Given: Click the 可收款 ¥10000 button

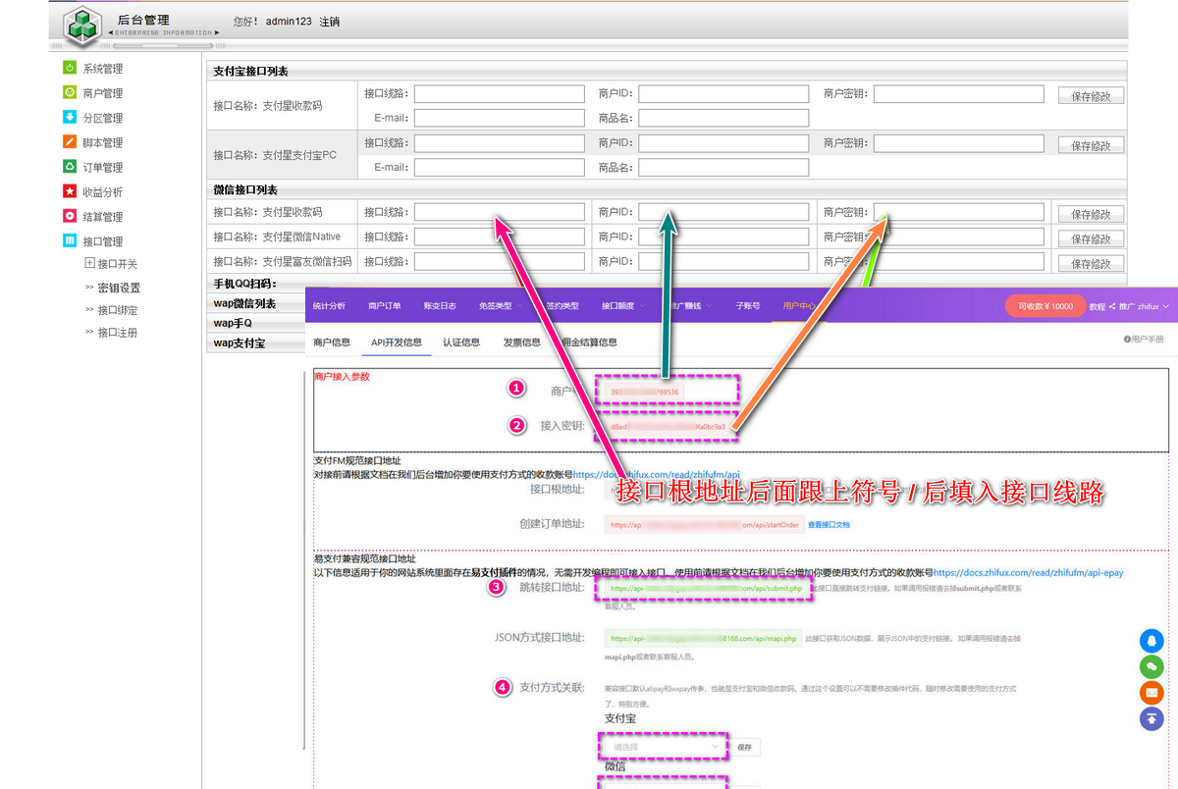Looking at the screenshot, I should point(1044,306).
